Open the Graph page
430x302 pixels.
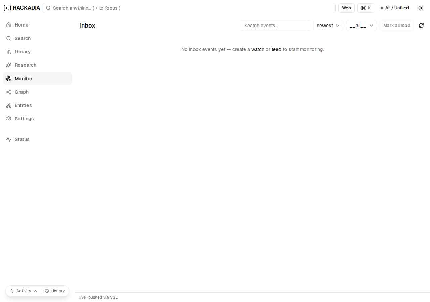point(37,92)
